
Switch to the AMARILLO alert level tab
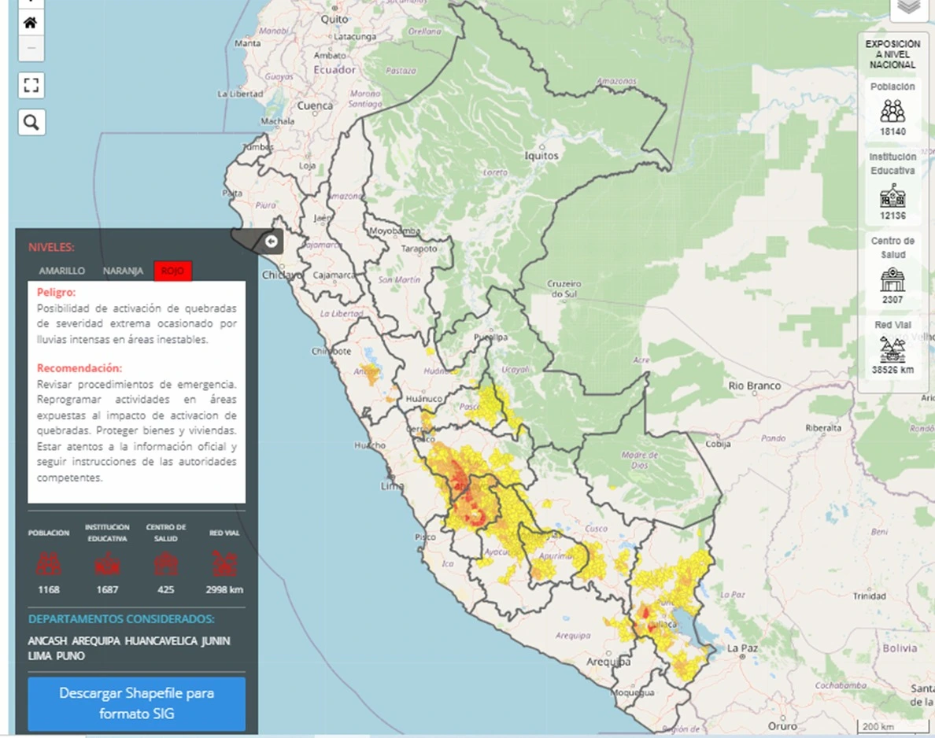click(x=62, y=271)
